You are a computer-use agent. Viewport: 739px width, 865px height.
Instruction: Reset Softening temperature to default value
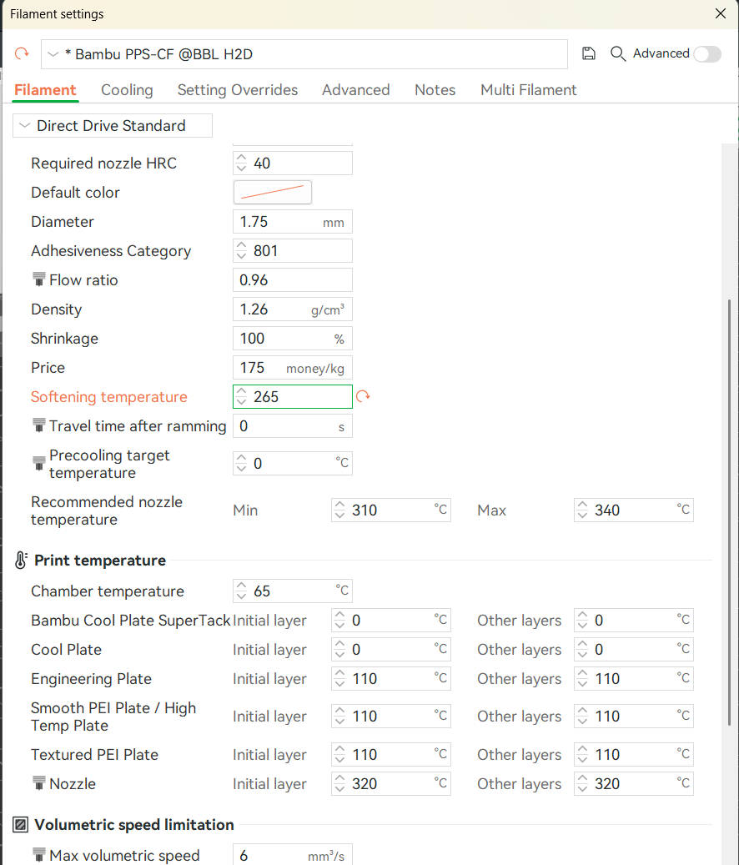(x=363, y=396)
